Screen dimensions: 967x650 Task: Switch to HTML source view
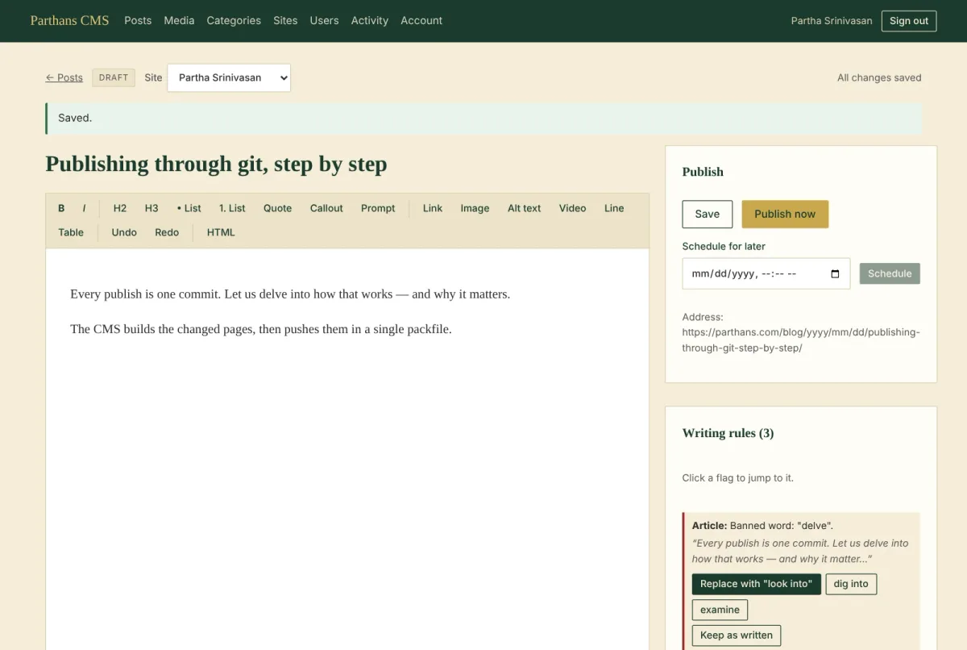(x=221, y=232)
